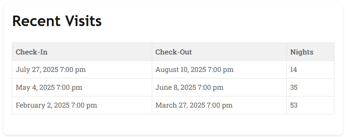Click the May 4, 2025 check-in cell

[49, 87]
